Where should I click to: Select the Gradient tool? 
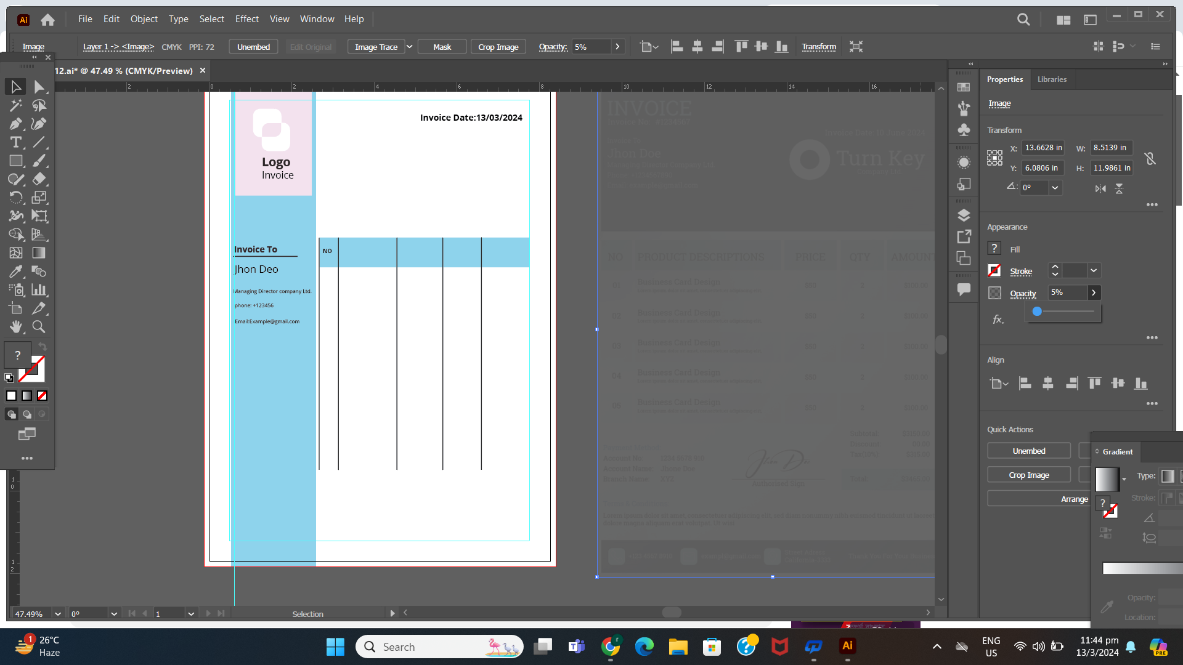[x=39, y=253]
